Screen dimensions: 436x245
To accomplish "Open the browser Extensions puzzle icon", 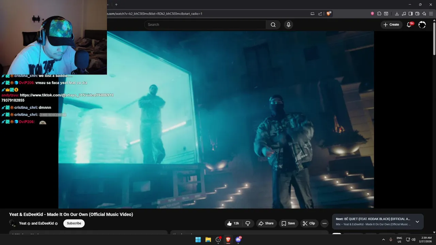I will pyautogui.click(x=379, y=14).
